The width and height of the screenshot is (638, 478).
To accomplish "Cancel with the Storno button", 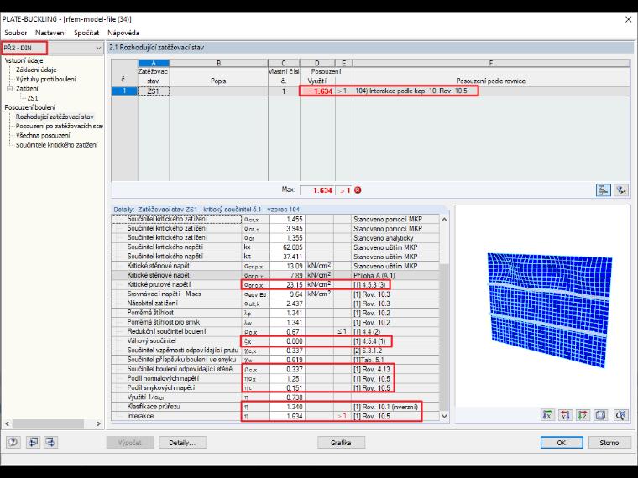I will (x=609, y=443).
